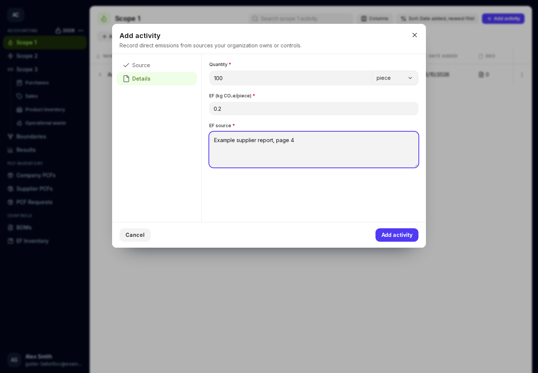The width and height of the screenshot is (538, 373).
Task: Close the Add activity dialog
Action: pyautogui.click(x=415, y=35)
